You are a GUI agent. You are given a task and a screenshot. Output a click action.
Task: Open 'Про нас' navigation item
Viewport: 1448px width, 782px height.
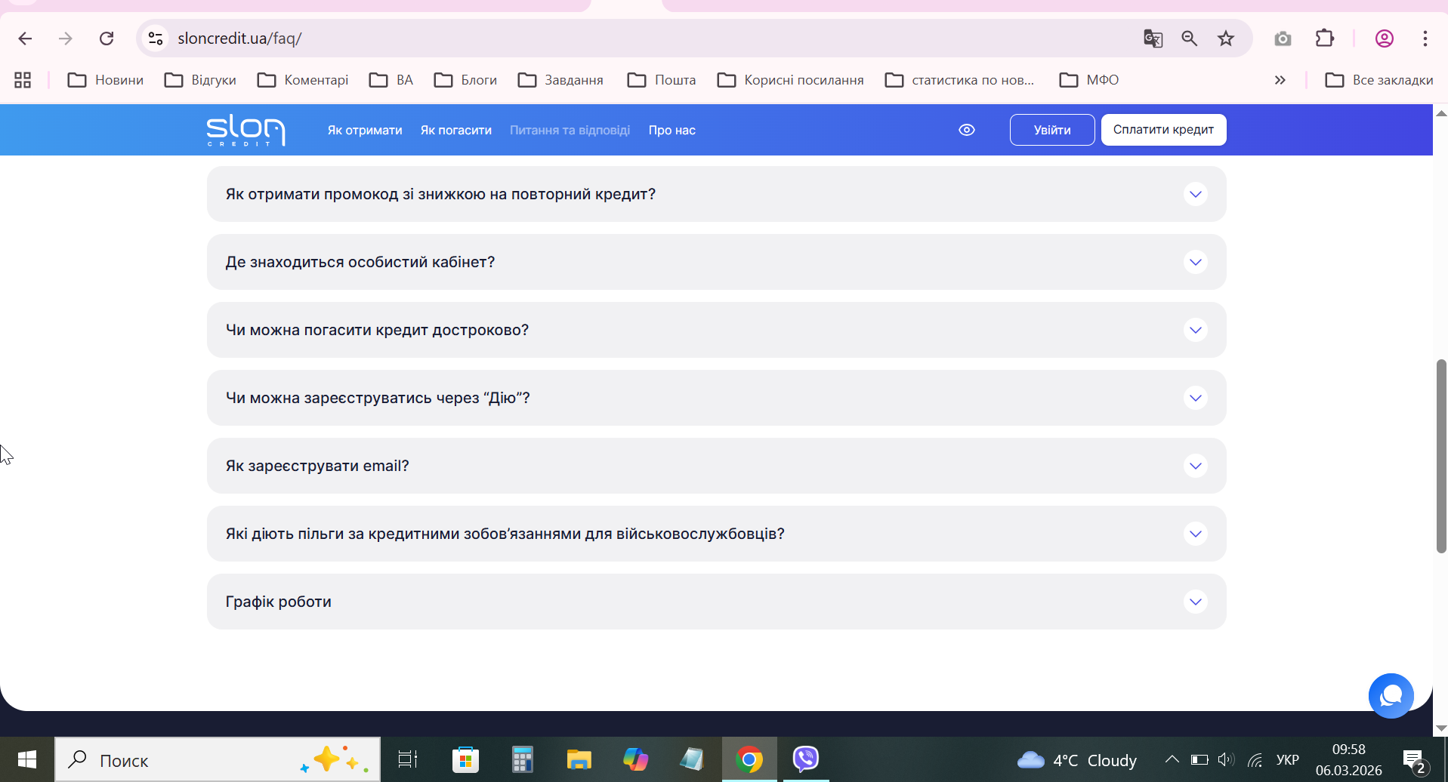[672, 130]
